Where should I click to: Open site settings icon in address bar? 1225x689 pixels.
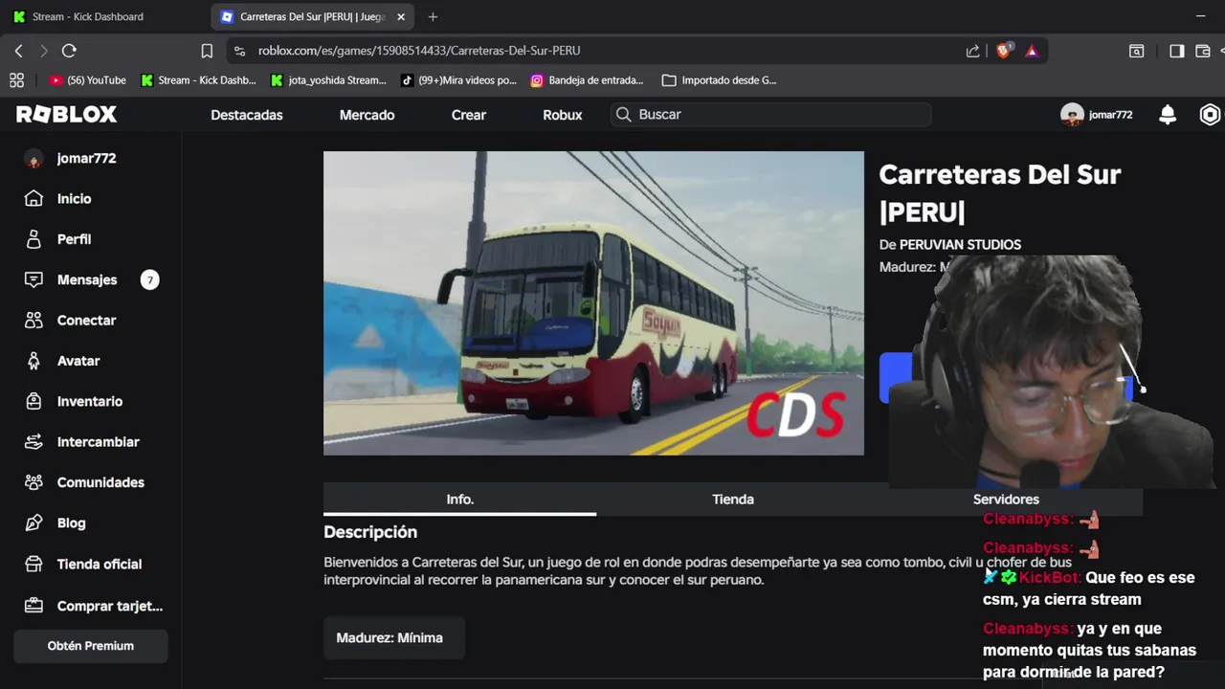tap(240, 51)
